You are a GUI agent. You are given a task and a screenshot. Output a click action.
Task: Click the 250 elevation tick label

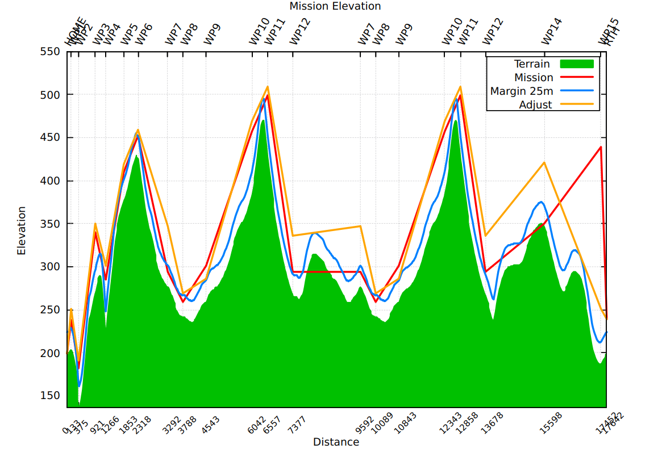coord(50,310)
